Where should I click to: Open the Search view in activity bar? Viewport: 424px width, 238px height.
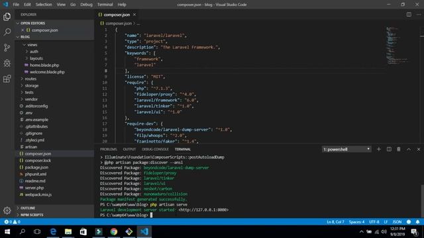point(7,32)
